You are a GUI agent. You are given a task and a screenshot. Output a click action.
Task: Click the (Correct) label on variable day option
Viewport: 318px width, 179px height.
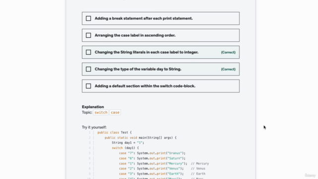pyautogui.click(x=228, y=69)
